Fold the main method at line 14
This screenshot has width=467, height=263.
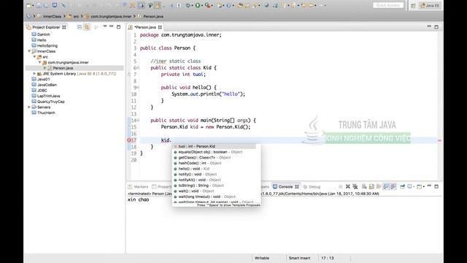[x=138, y=121]
